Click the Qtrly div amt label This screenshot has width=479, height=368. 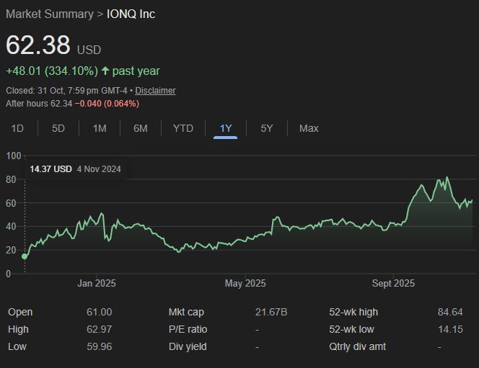coord(357,346)
